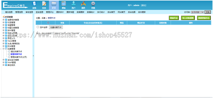Image resolution: width=213 pixels, height=98 pixels.
Task: Go to 后台首页 in the submenu
Action: [x=111, y=12]
